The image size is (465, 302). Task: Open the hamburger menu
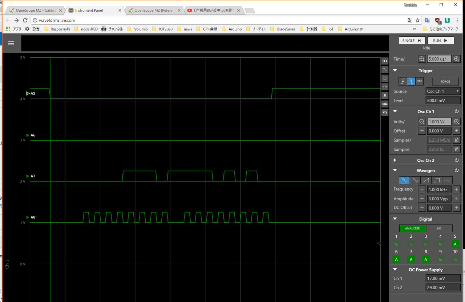pyautogui.click(x=11, y=43)
